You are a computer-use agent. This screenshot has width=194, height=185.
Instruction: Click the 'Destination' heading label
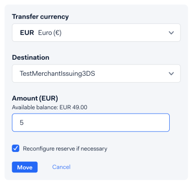[31, 57]
